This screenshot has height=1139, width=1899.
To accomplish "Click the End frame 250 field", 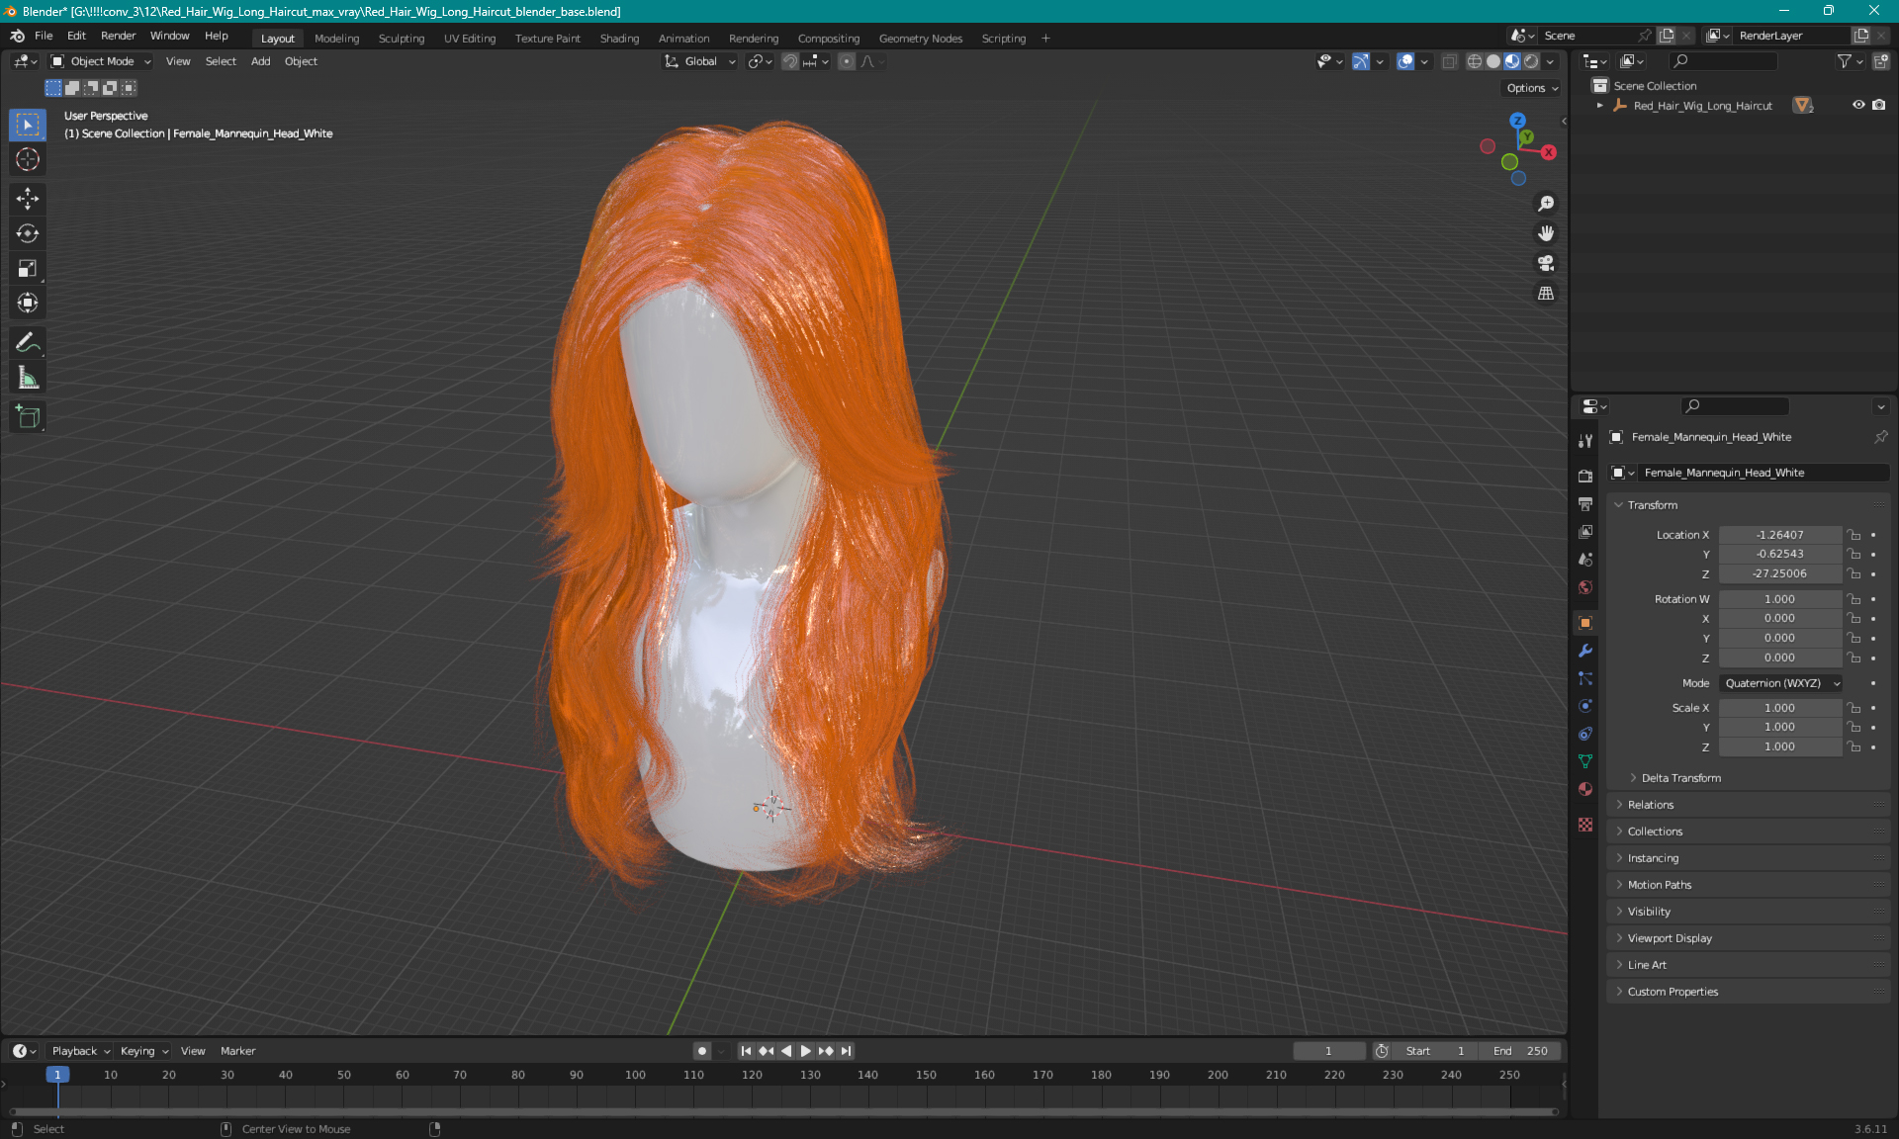I will 1521,1051.
